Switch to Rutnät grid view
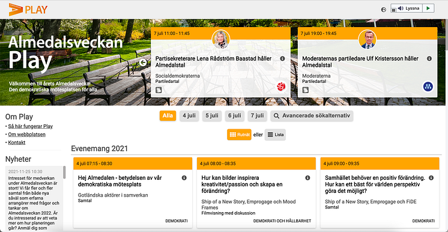Image resolution: width=448 pixels, height=232 pixels. 239,135
